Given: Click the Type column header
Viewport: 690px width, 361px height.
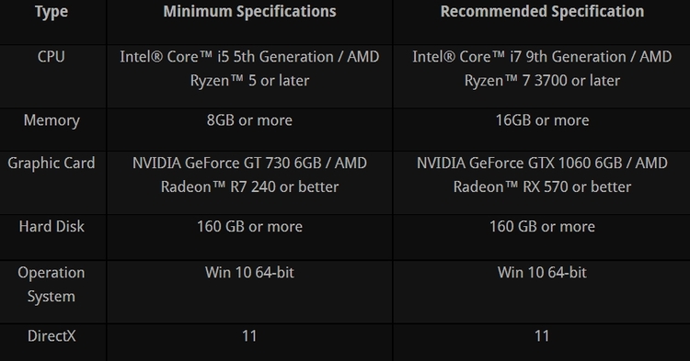Looking at the screenshot, I should (x=52, y=12).
